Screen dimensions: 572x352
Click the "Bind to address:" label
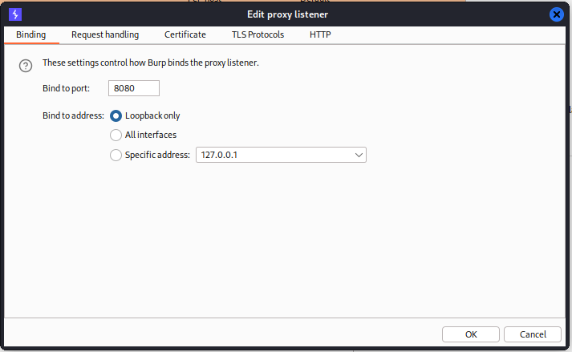click(x=74, y=115)
